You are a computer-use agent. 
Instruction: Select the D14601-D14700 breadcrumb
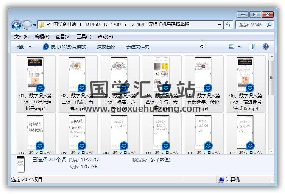[103, 25]
